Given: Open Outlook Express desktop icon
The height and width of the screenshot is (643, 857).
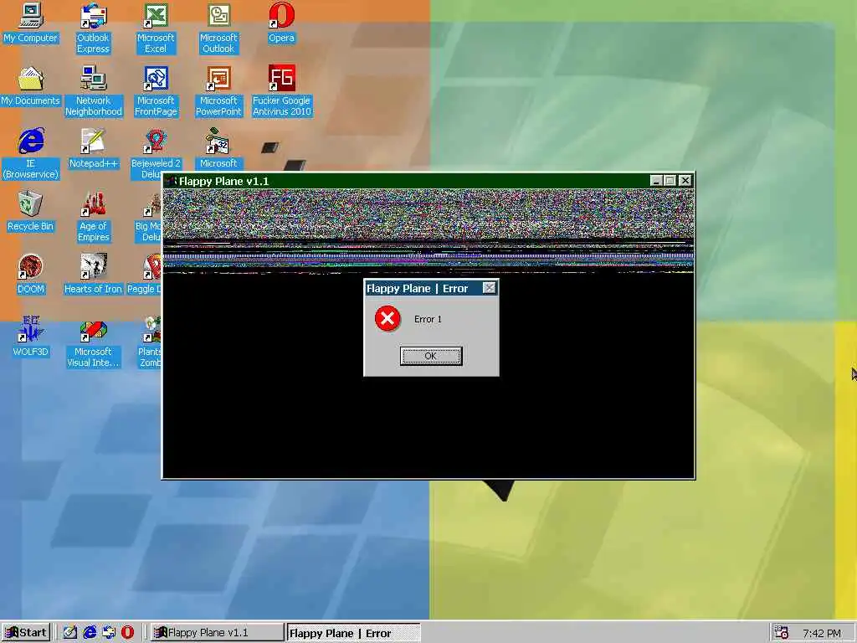Looking at the screenshot, I should (x=93, y=28).
